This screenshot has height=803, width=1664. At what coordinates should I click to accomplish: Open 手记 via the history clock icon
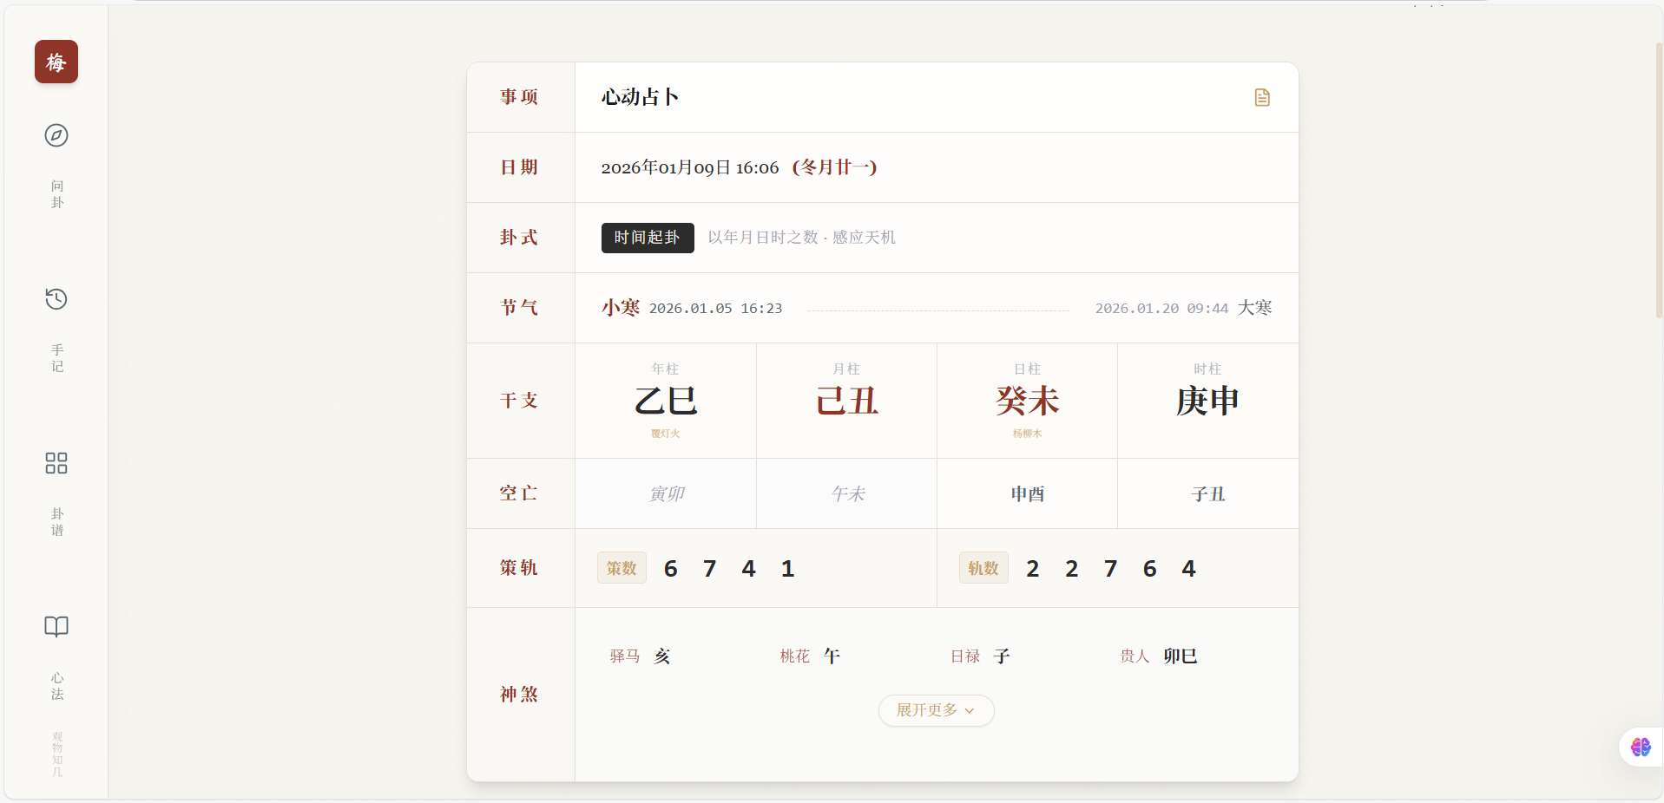[x=55, y=299]
